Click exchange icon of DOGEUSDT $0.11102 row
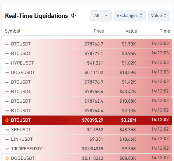The height and width of the screenshot is (161, 174). point(7,73)
